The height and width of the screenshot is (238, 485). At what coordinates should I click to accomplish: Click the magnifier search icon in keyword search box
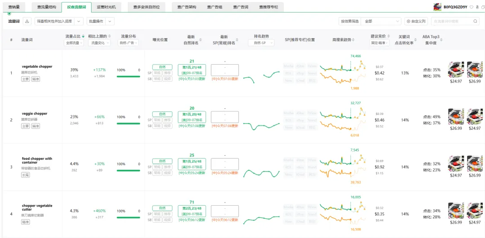475,22
